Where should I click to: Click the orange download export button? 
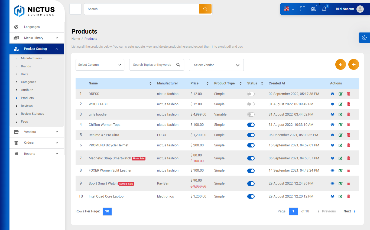point(340,64)
